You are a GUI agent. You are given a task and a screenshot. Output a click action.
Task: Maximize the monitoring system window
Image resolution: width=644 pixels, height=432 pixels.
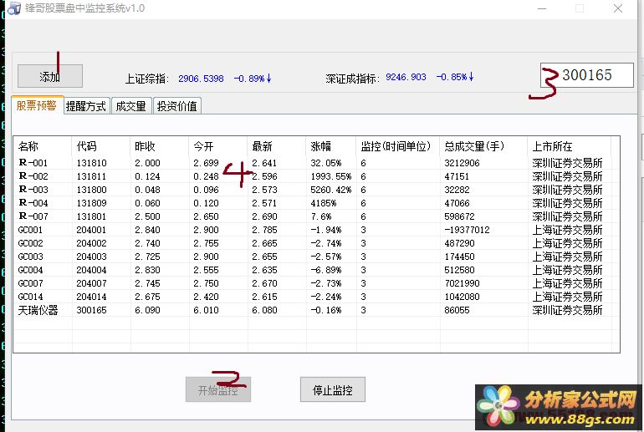580,8
